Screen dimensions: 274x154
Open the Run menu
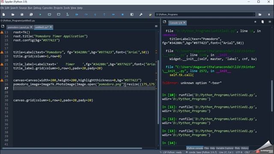click(x=30, y=8)
